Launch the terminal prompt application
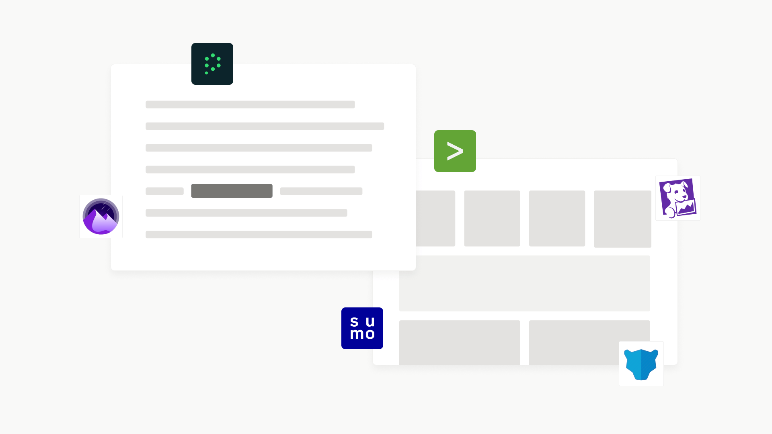The width and height of the screenshot is (772, 434). 455,151
